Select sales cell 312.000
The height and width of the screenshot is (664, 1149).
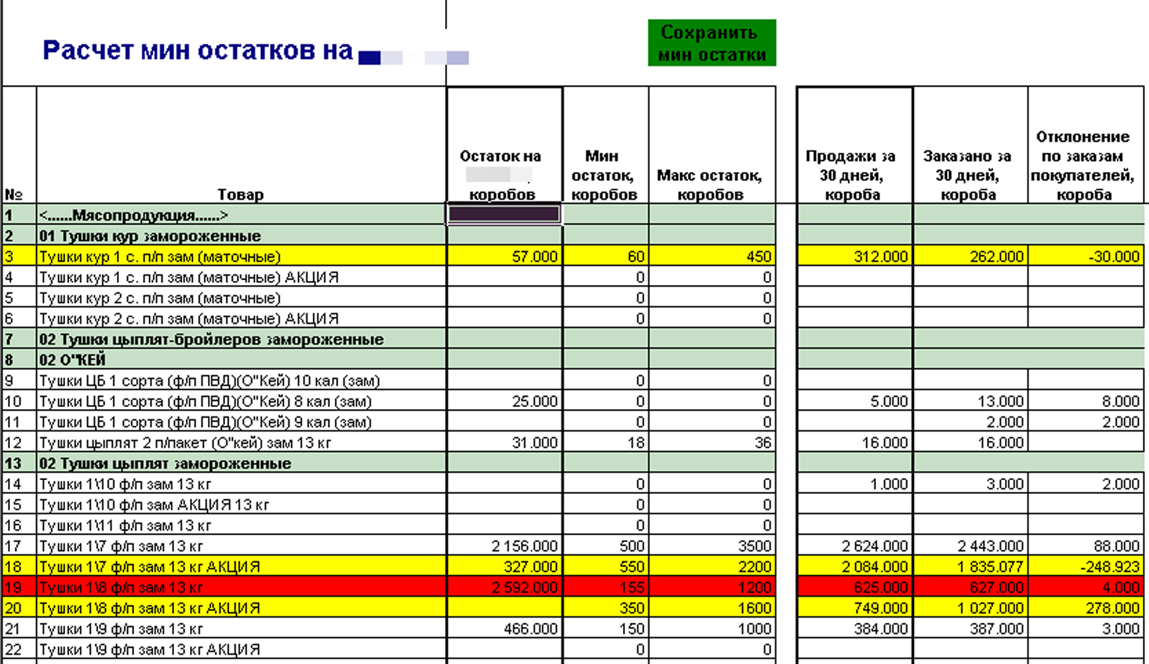coord(855,256)
